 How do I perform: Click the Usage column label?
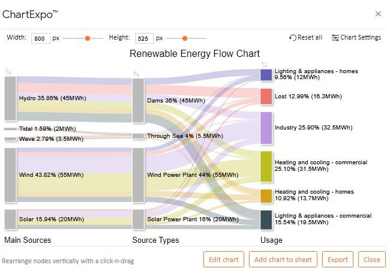271,240
